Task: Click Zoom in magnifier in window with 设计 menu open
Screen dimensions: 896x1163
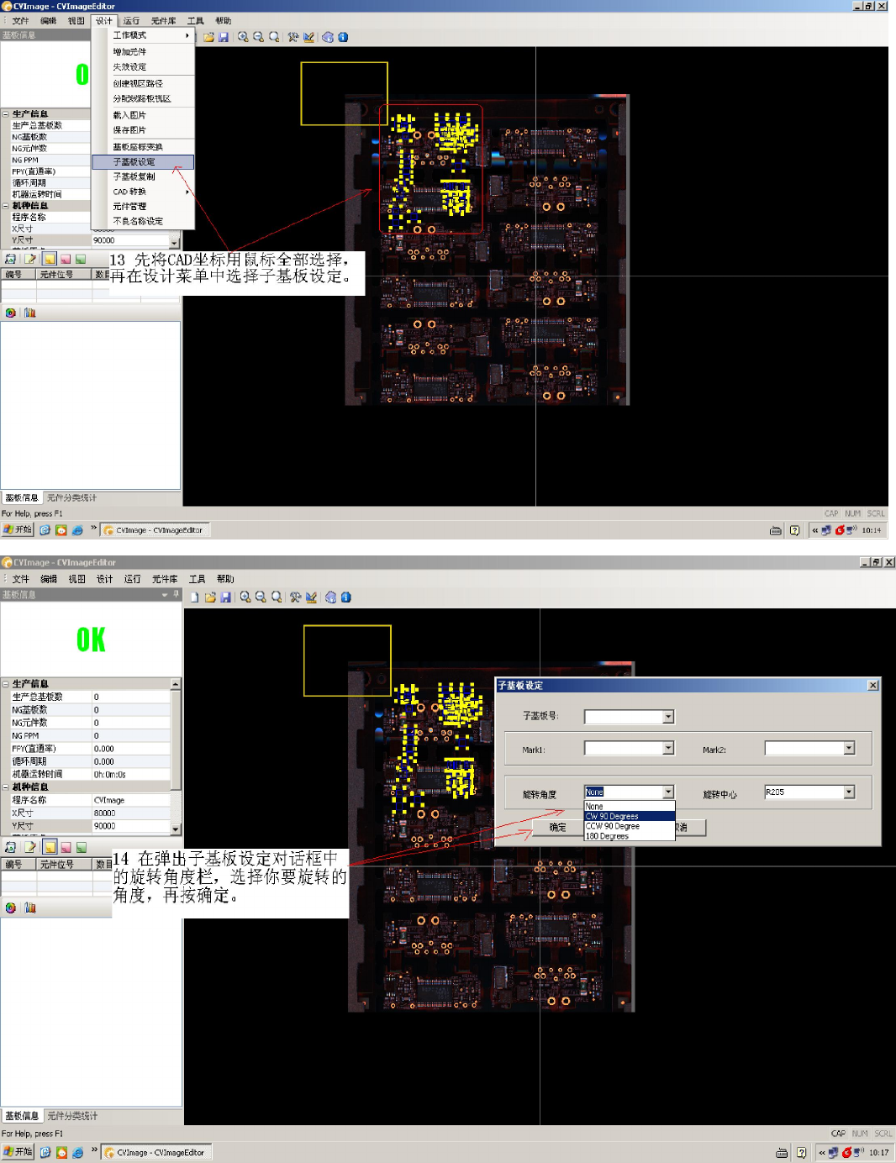Action: tap(243, 37)
